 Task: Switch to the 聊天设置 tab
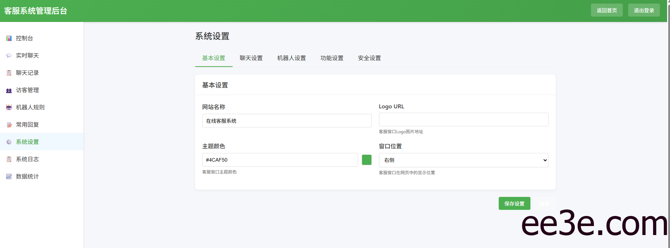(x=251, y=58)
